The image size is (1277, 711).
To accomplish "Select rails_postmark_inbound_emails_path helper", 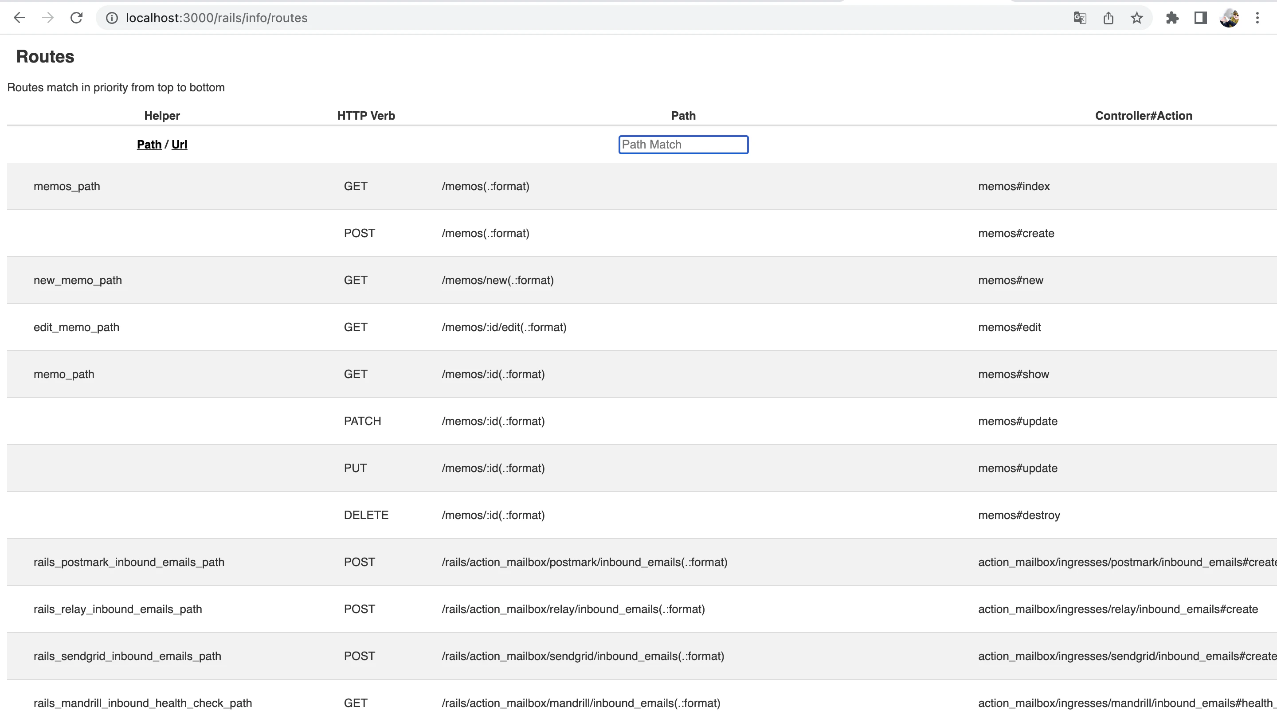I will tap(129, 562).
